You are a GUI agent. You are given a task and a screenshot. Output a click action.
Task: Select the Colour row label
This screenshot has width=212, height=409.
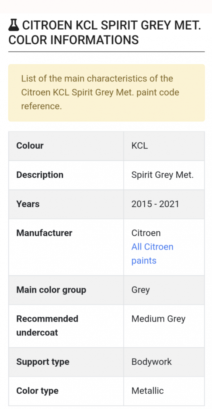pyautogui.click(x=30, y=145)
